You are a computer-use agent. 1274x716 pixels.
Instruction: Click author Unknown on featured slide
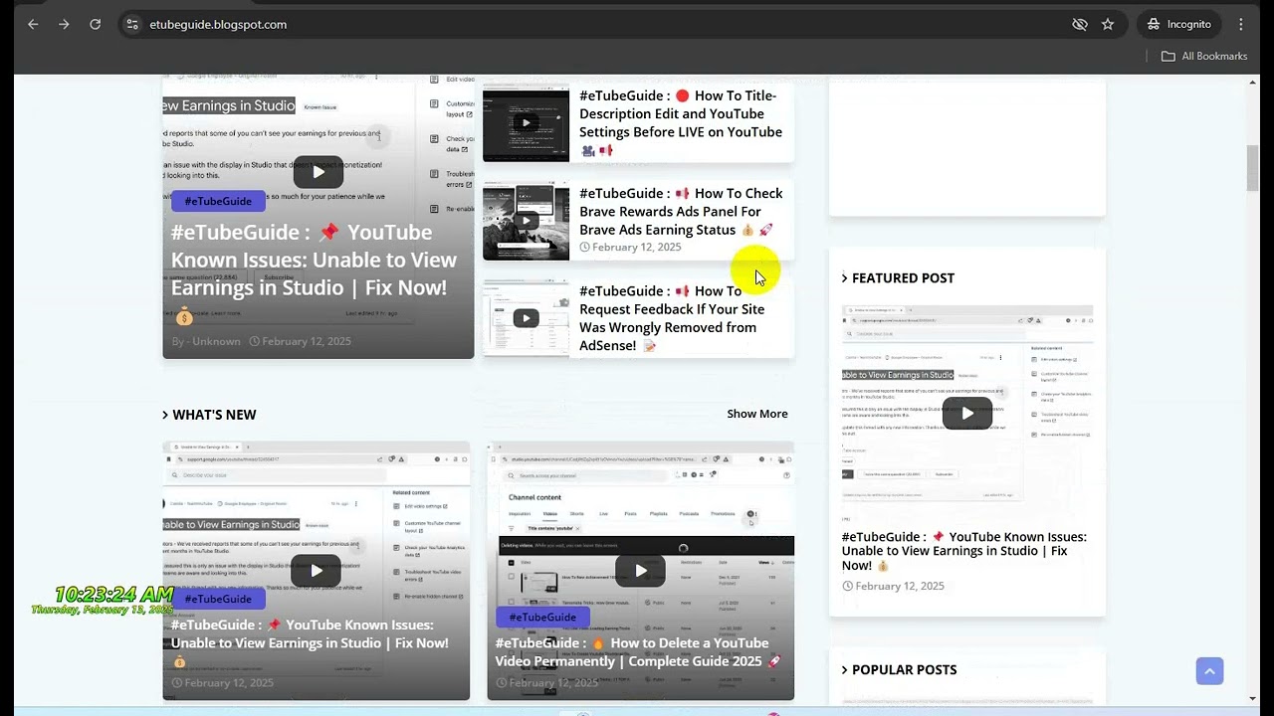216,341
